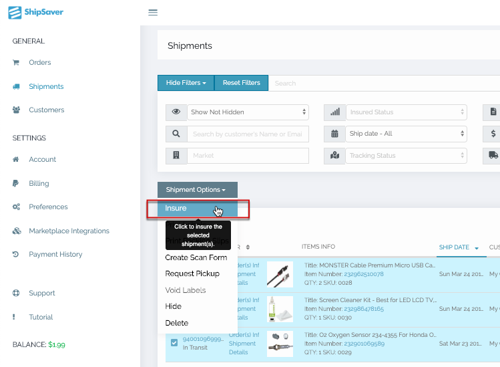
Task: Open Shipments page in sidebar
Action: click(x=46, y=86)
